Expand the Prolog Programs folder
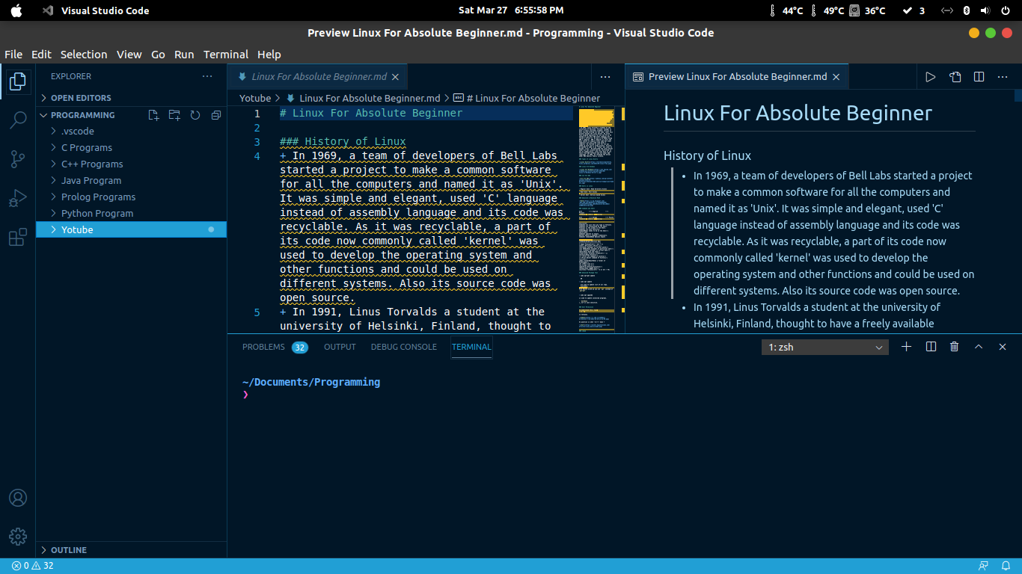 (131, 197)
